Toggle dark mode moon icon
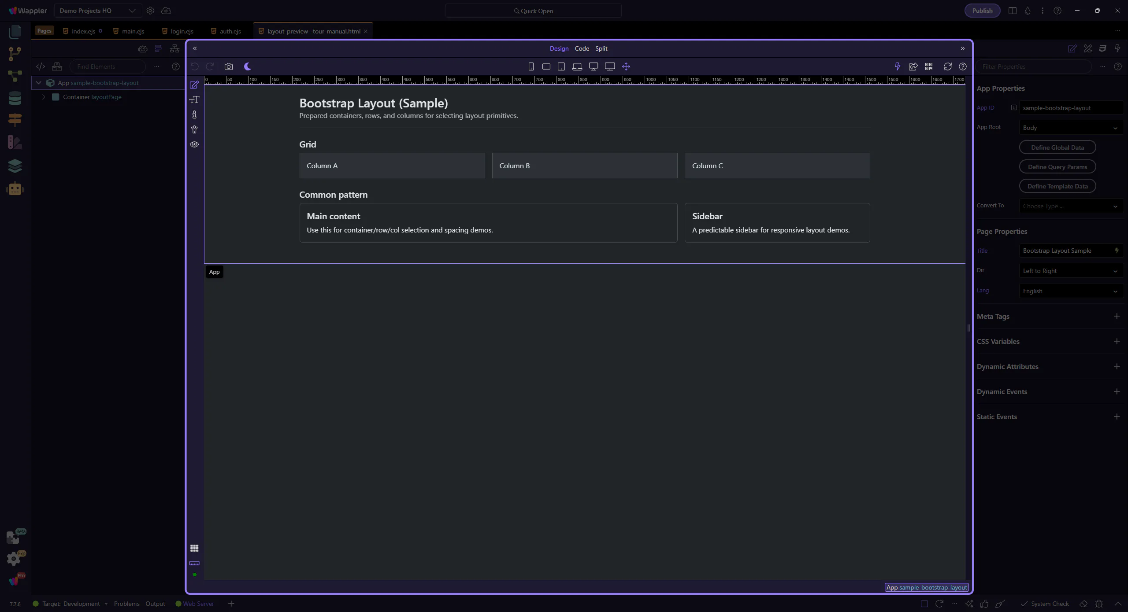This screenshot has width=1128, height=612. 248,66
